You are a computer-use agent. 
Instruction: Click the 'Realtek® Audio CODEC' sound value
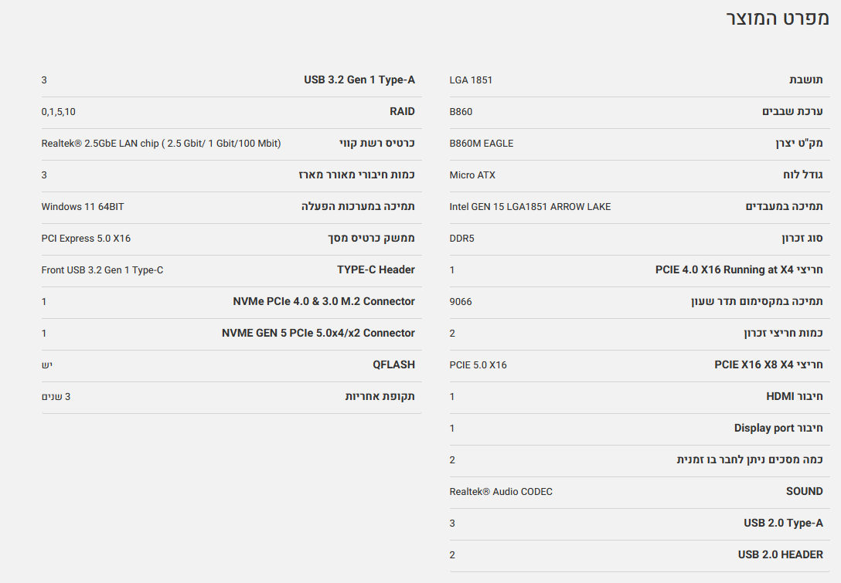click(501, 492)
